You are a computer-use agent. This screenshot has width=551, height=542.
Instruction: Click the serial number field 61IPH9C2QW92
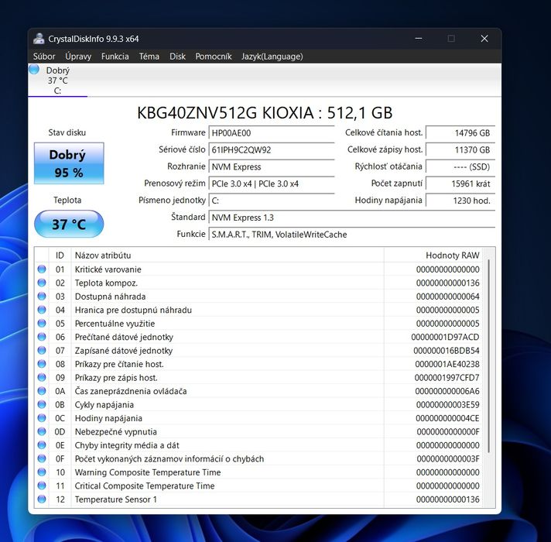pyautogui.click(x=272, y=149)
